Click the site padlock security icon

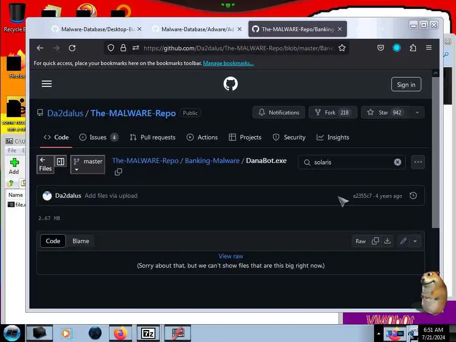pos(123,48)
